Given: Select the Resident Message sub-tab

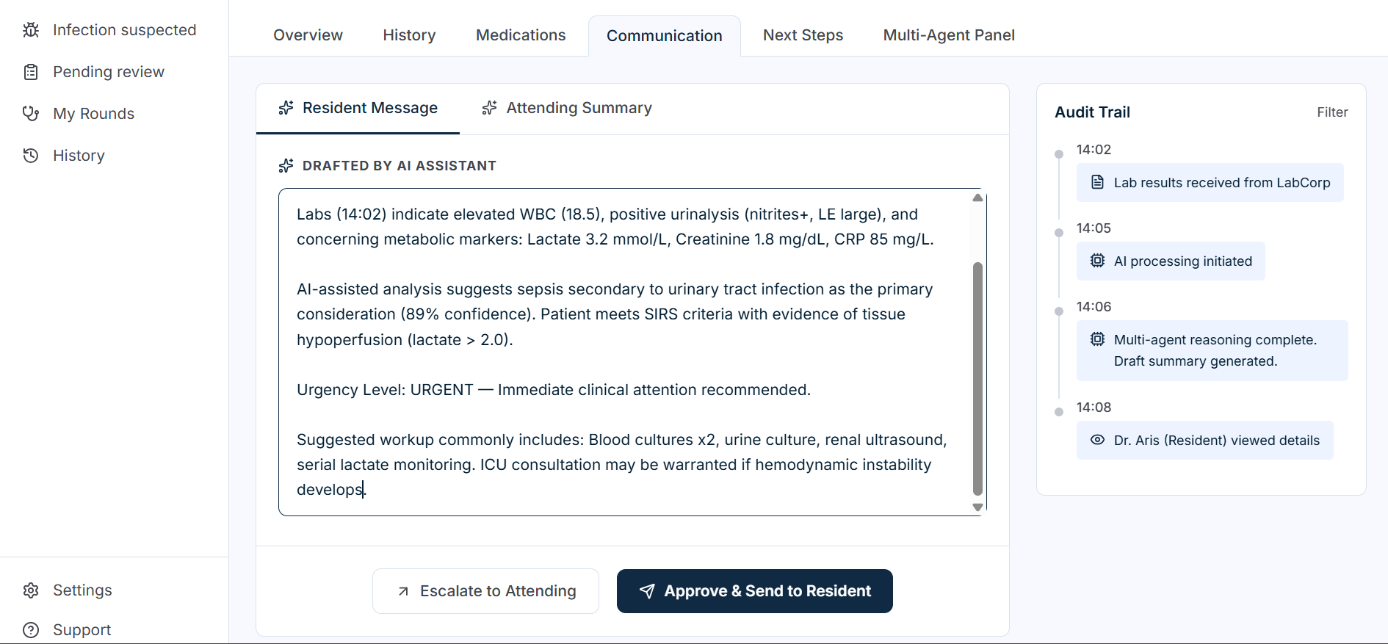Looking at the screenshot, I should click(x=358, y=109).
